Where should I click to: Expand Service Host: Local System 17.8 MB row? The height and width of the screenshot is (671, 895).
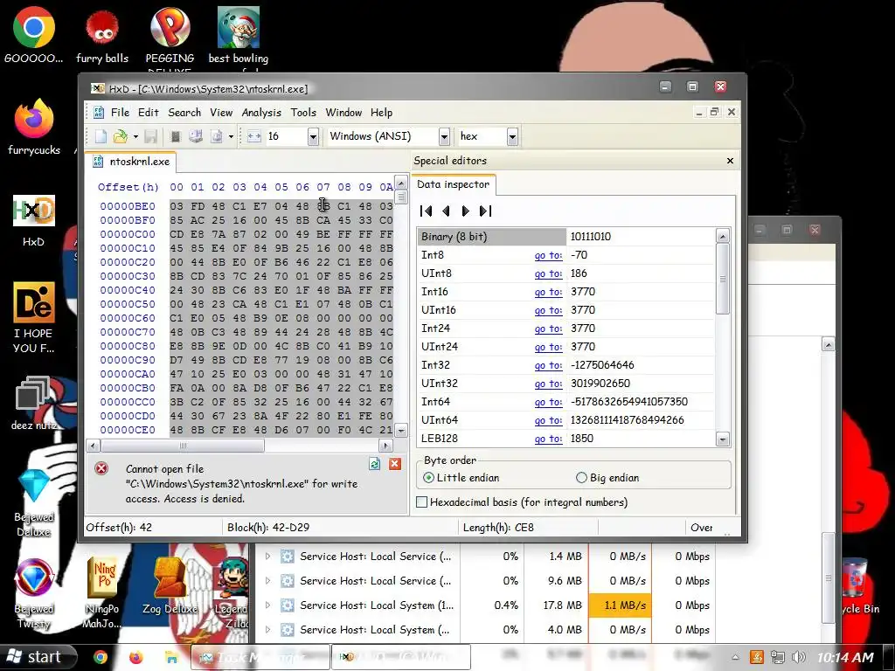pyautogui.click(x=267, y=605)
